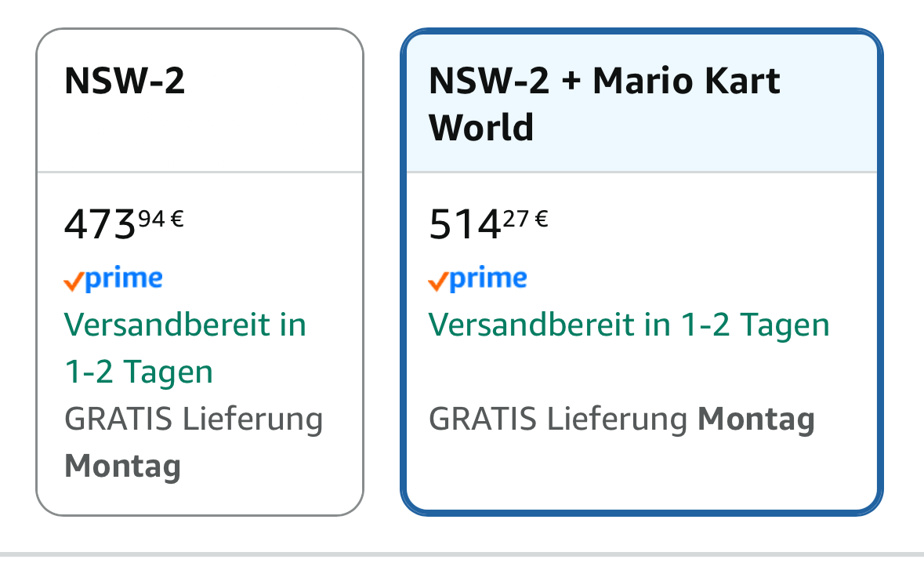The height and width of the screenshot is (563, 924).
Task: Click Versandbereit in 1-2 Tagen in the NSW-2 card
Action: [x=185, y=348]
